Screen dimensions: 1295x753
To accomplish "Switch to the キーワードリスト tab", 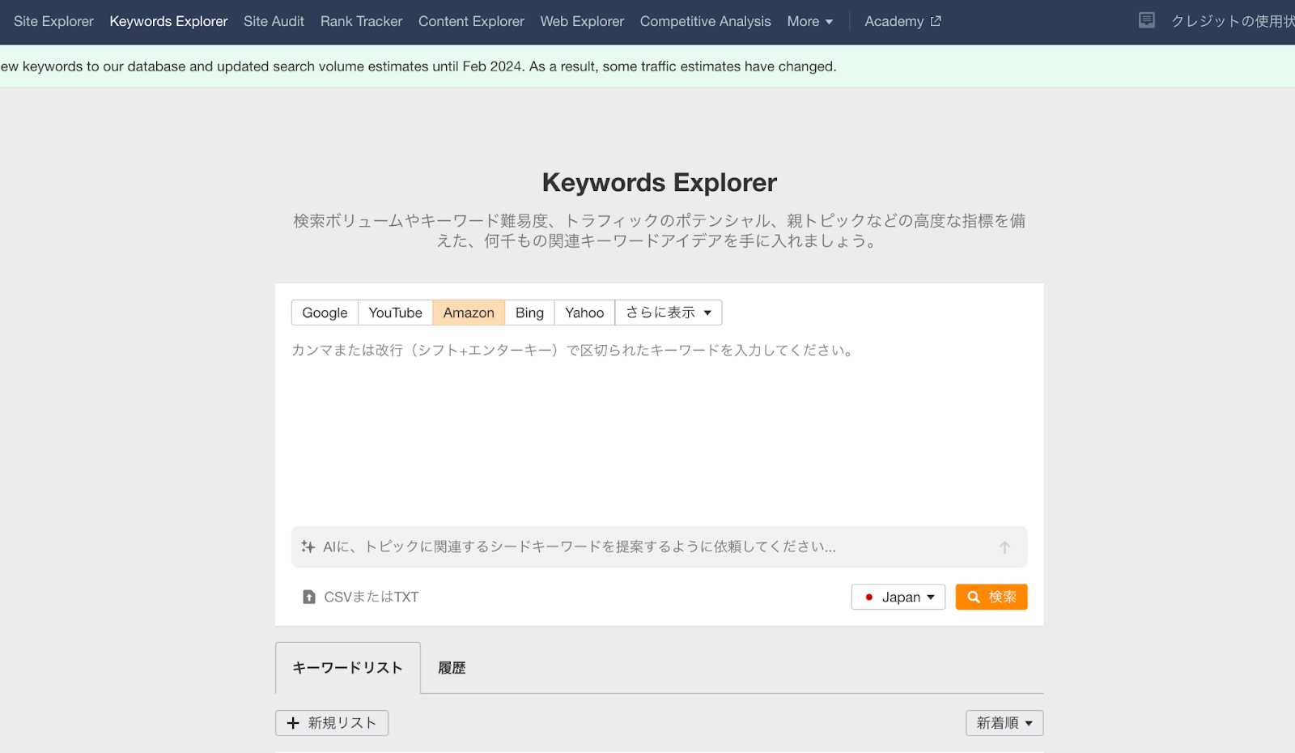I will point(347,668).
